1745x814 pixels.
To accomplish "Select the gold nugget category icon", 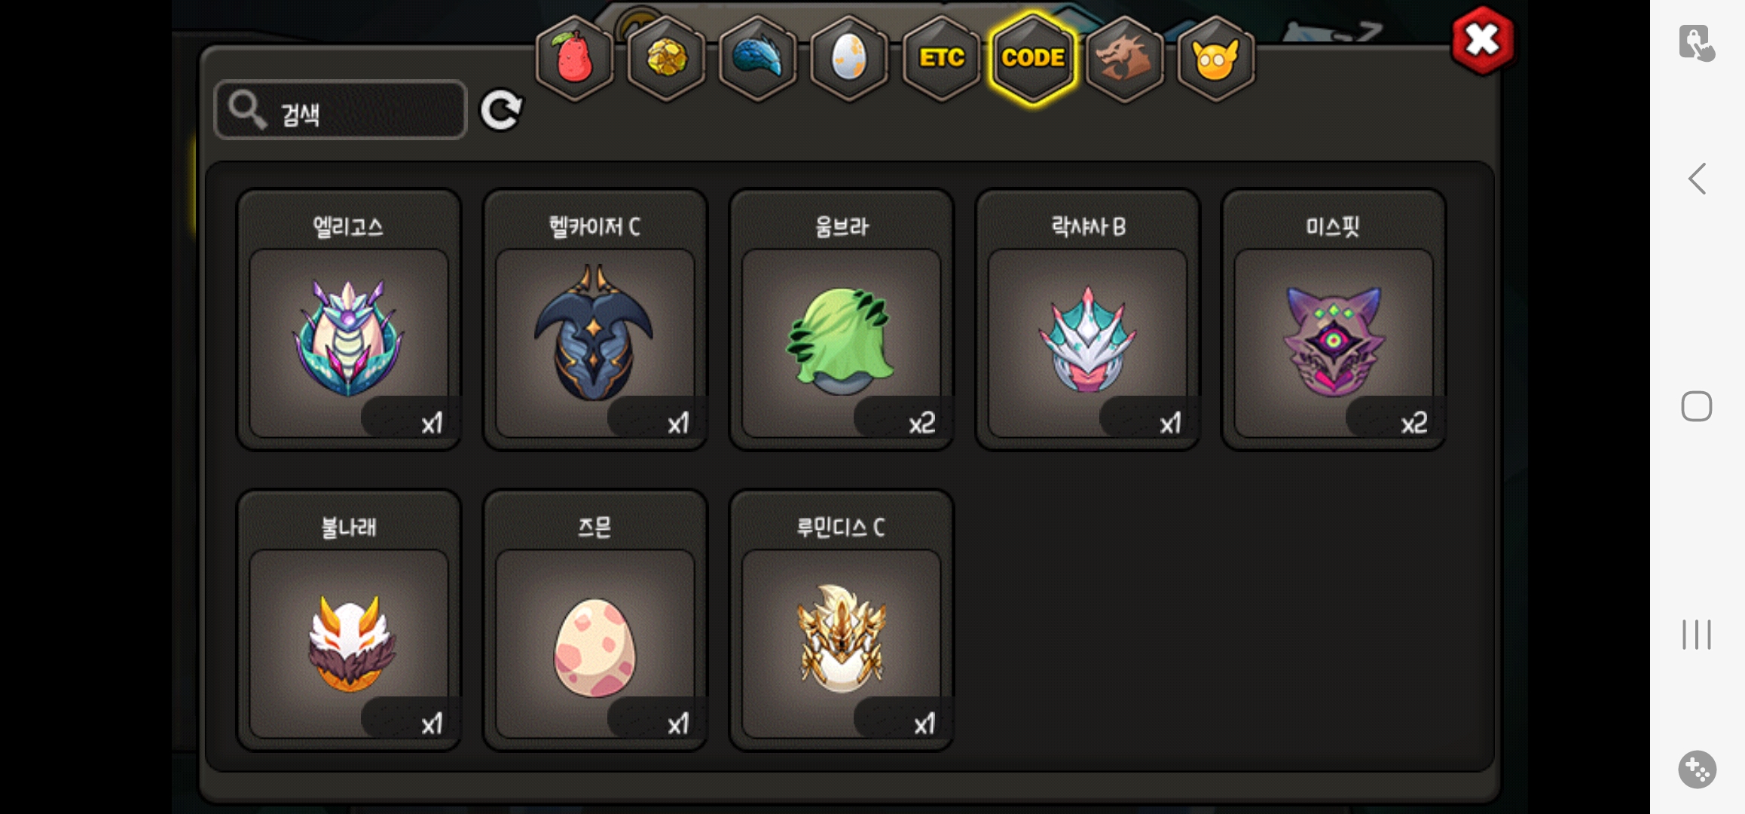I will coord(666,58).
